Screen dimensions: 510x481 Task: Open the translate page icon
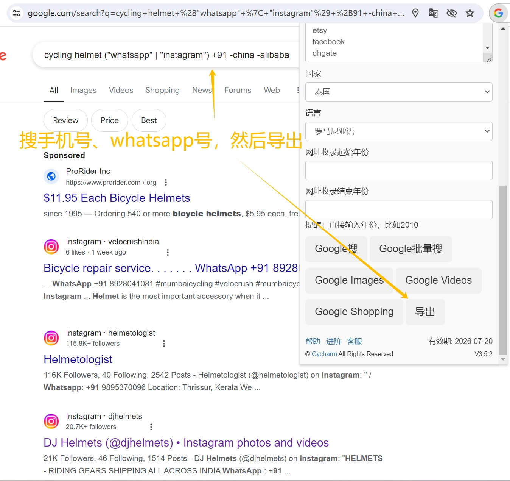click(x=433, y=13)
